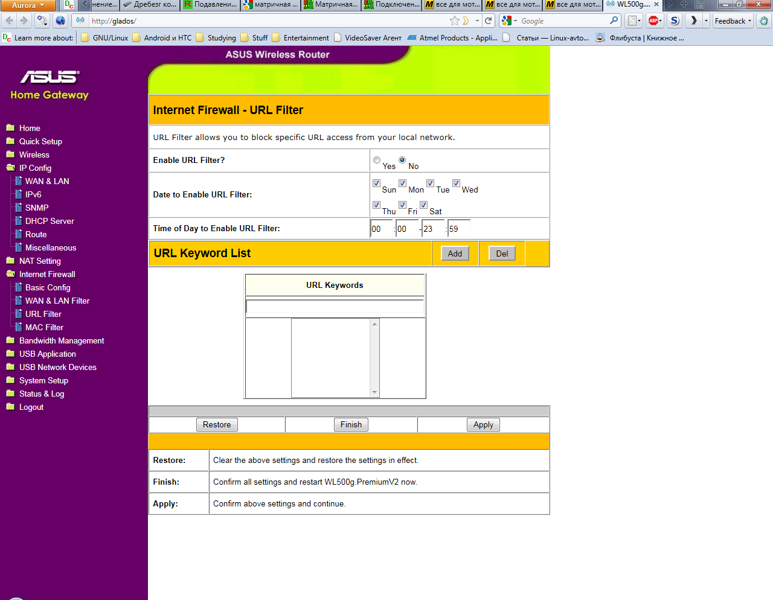Close the WL500g tab
Viewport: 773px width, 600px height.
coord(656,4)
